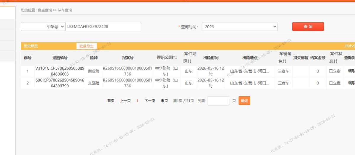Click 三者车 in the 商业险 row
355x155 pixels.
(x=283, y=71)
